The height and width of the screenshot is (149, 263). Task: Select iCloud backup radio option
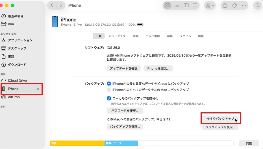pos(109,84)
